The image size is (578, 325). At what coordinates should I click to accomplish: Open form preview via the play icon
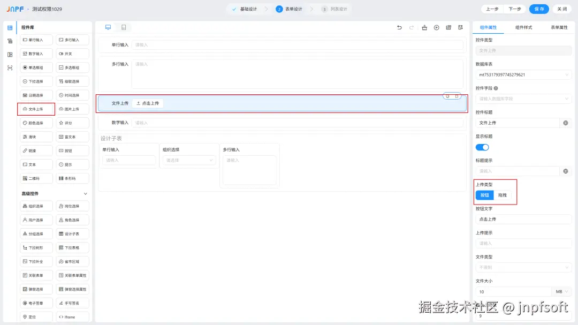coord(437,27)
